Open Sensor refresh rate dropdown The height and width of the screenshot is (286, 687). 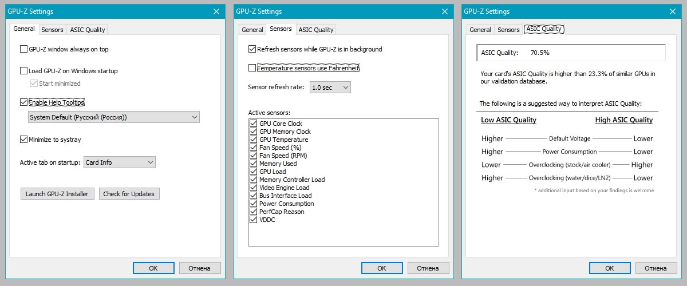point(330,88)
